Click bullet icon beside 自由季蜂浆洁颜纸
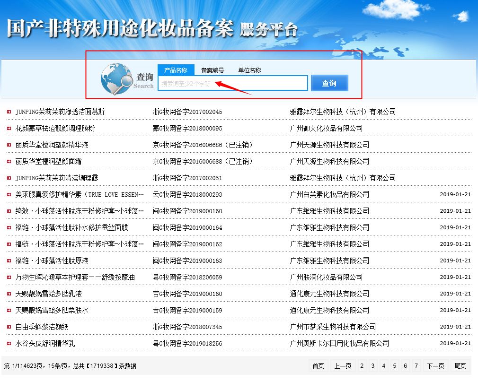Viewport: 478px width, 382px height. point(9,327)
